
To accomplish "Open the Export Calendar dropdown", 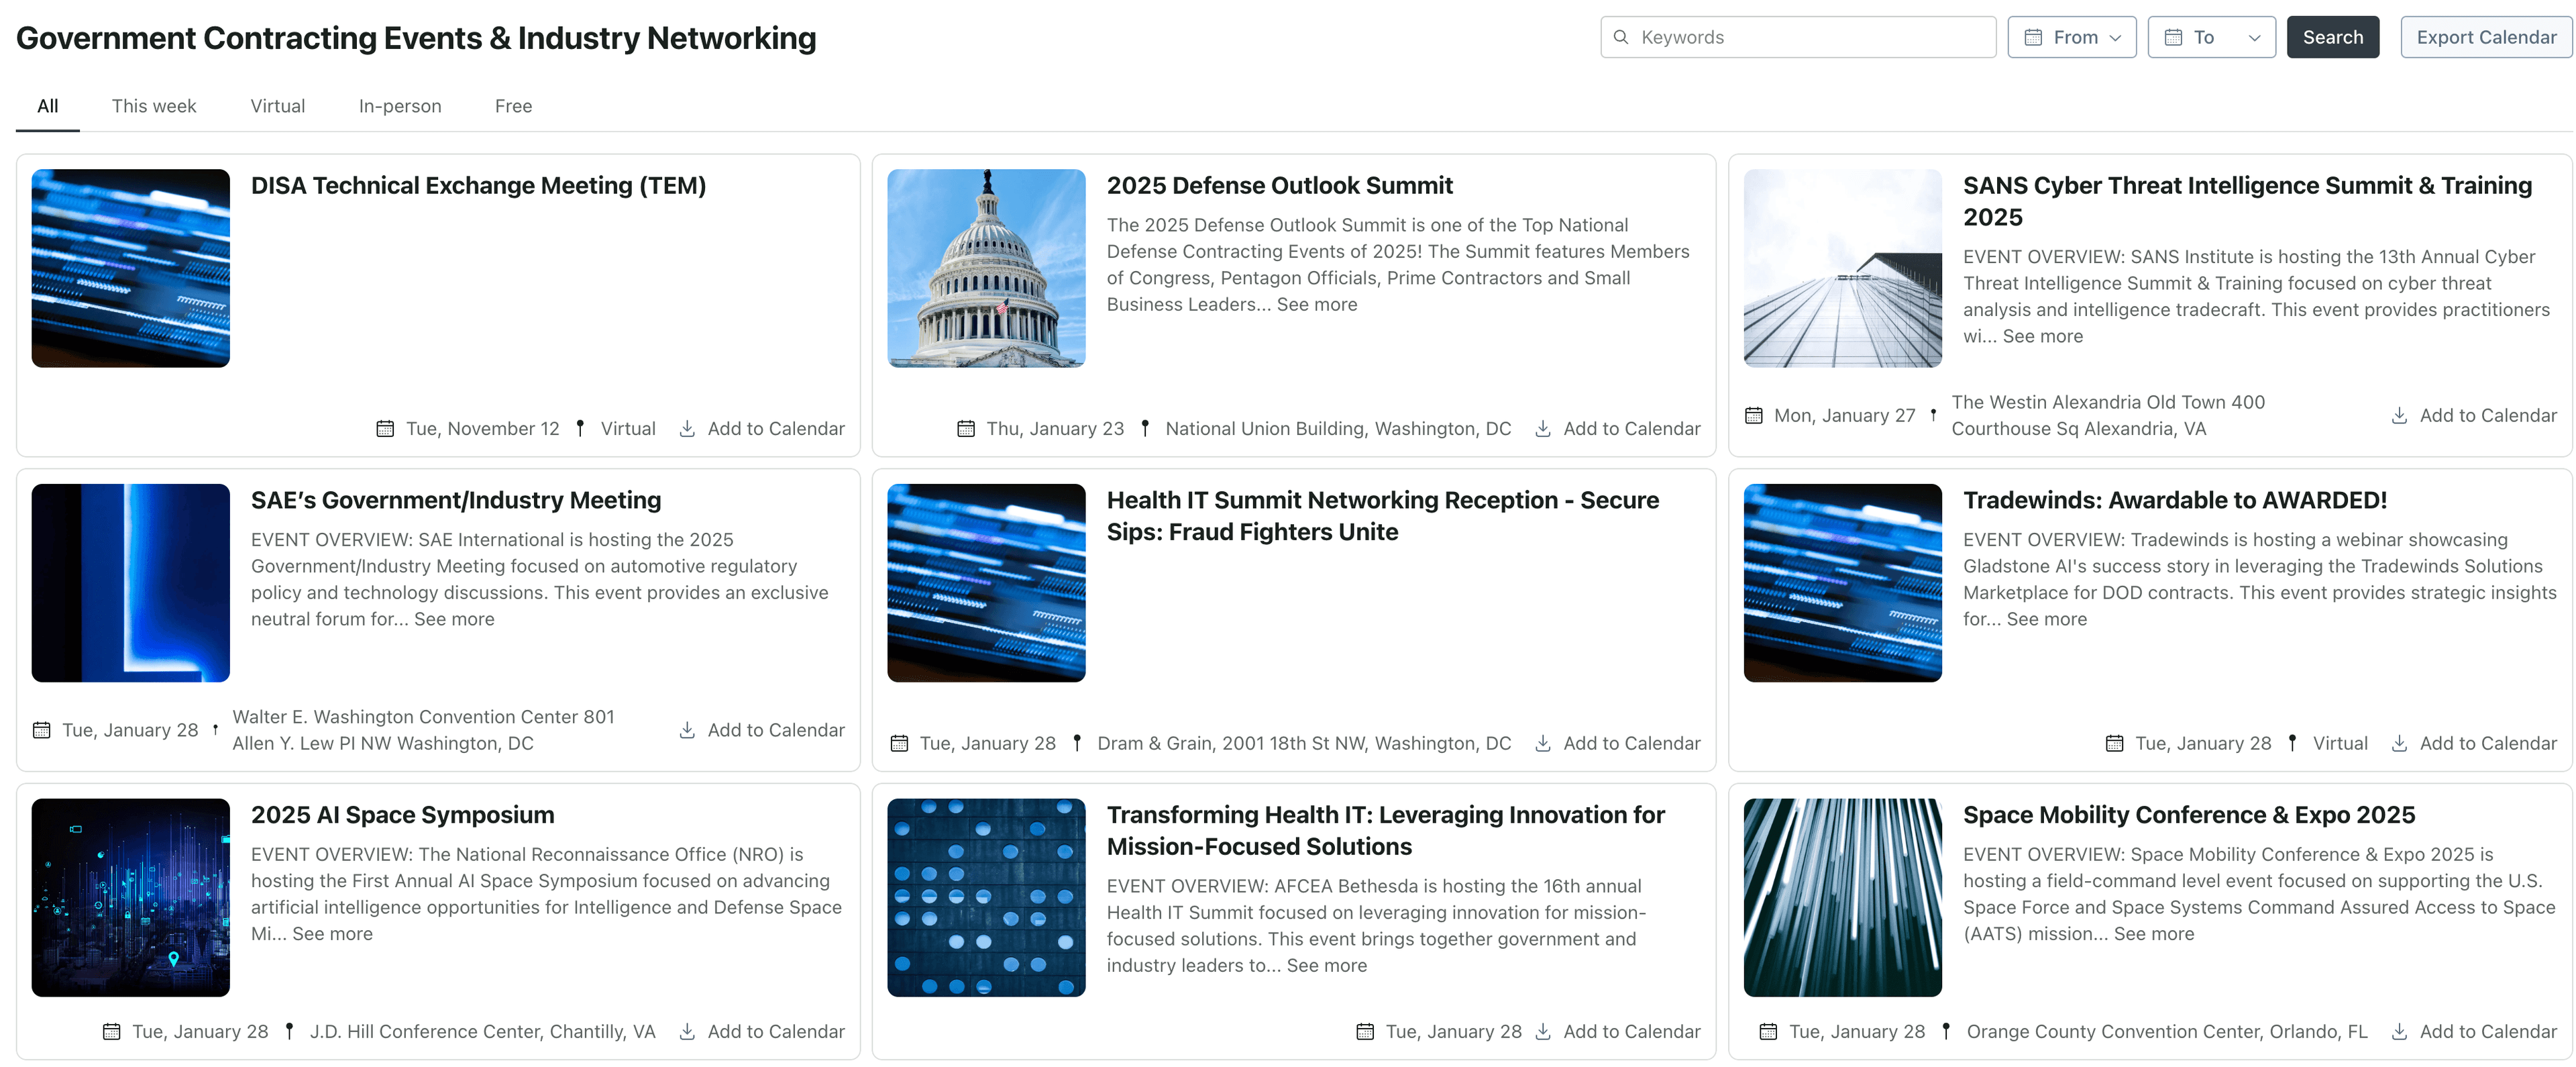I will tap(2479, 36).
